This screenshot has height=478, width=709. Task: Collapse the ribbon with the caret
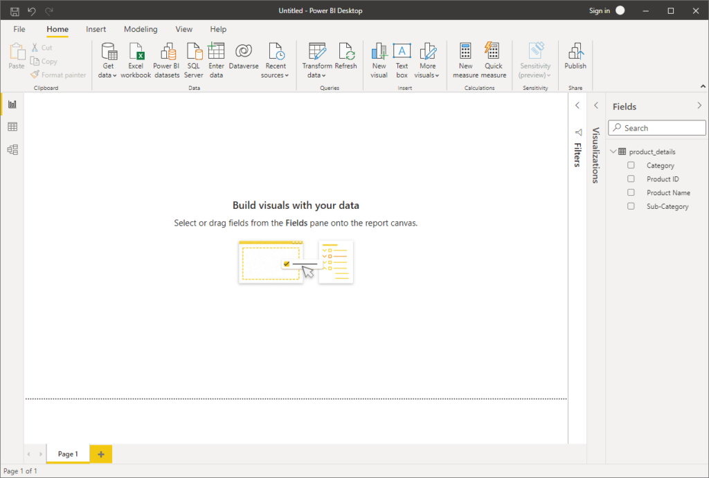click(x=703, y=86)
